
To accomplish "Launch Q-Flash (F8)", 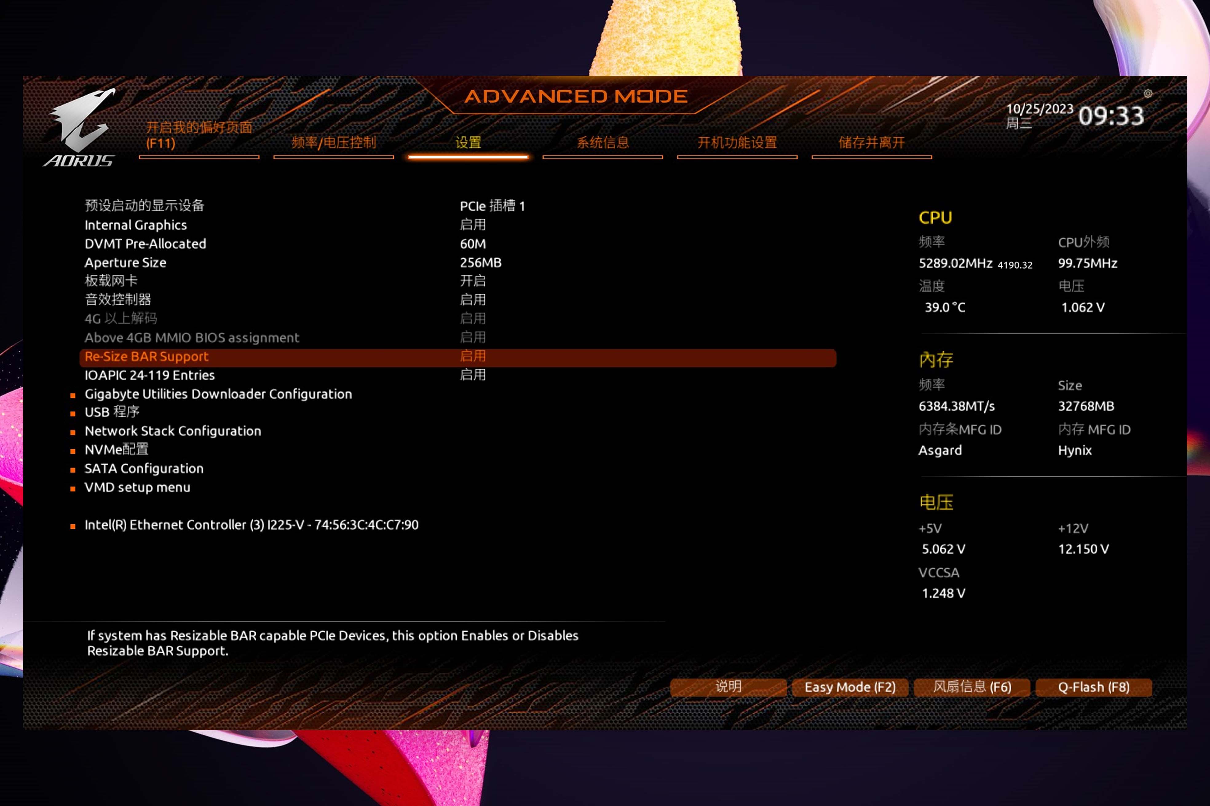I will (x=1094, y=687).
